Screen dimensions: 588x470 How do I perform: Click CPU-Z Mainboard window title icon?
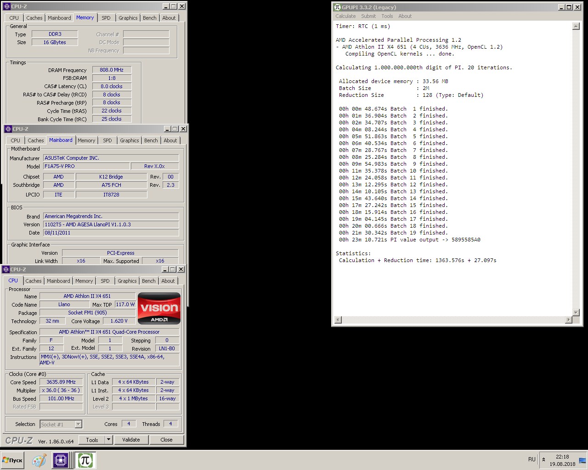8,129
